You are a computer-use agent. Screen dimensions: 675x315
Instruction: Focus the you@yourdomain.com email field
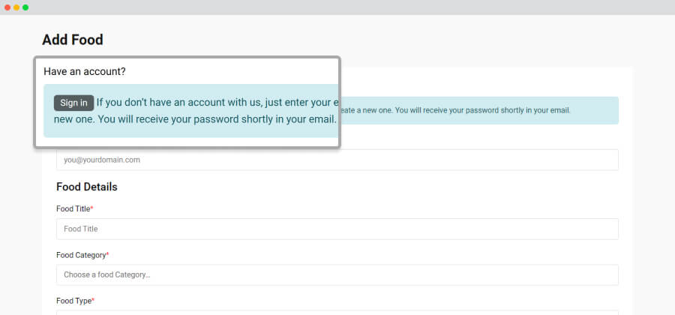[337, 160]
